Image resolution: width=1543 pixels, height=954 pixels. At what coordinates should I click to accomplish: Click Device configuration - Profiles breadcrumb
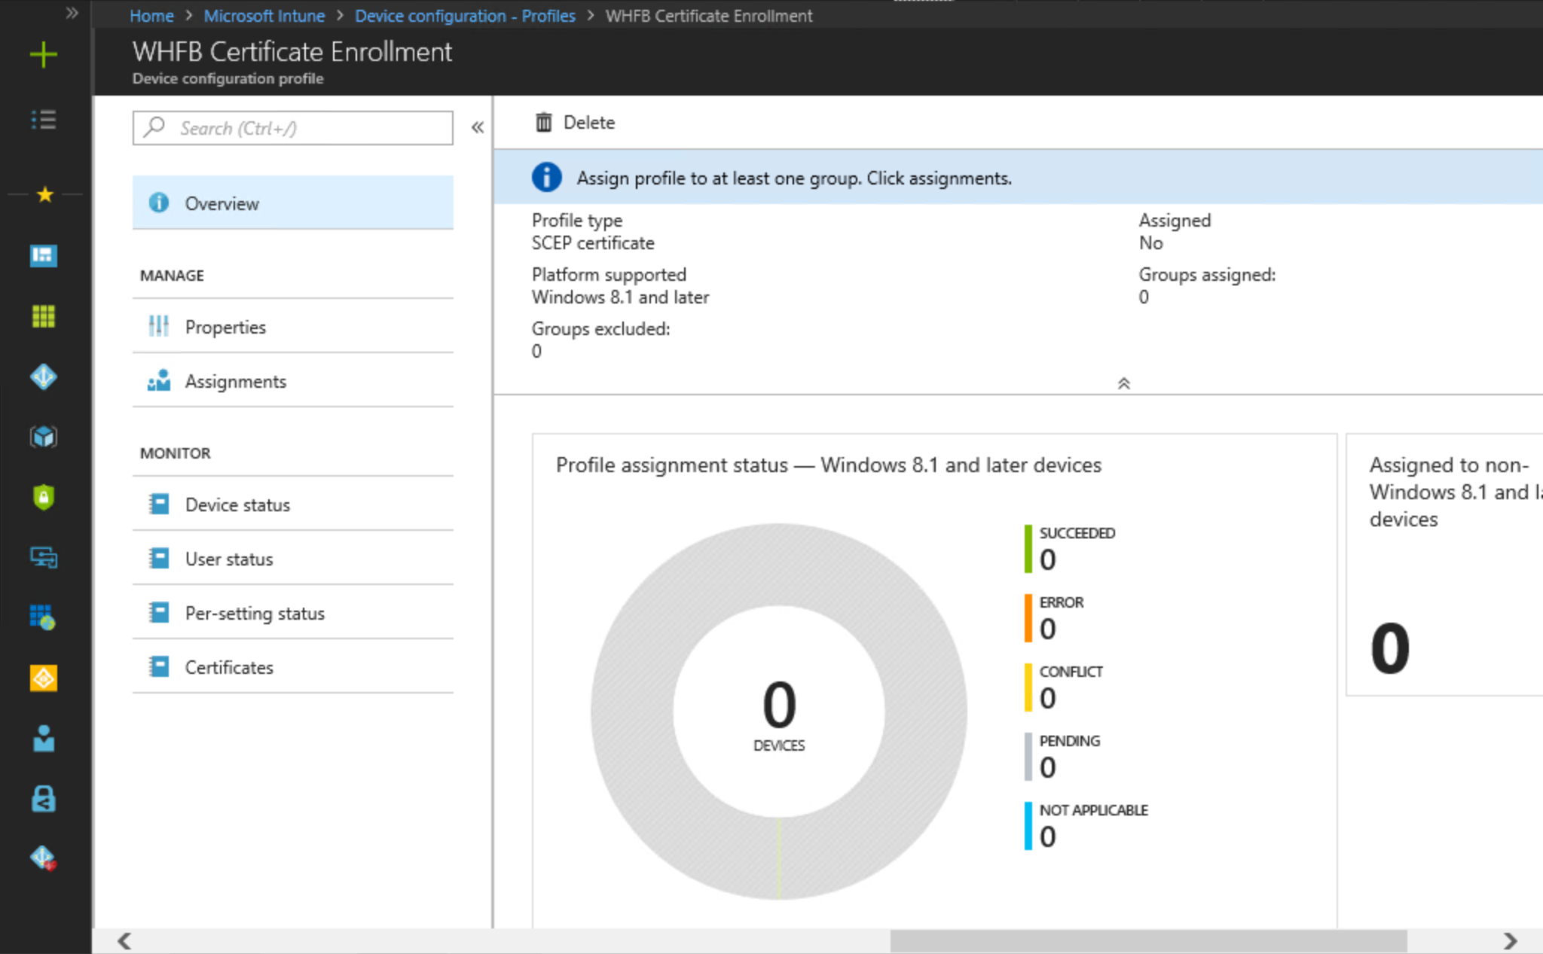pyautogui.click(x=465, y=16)
